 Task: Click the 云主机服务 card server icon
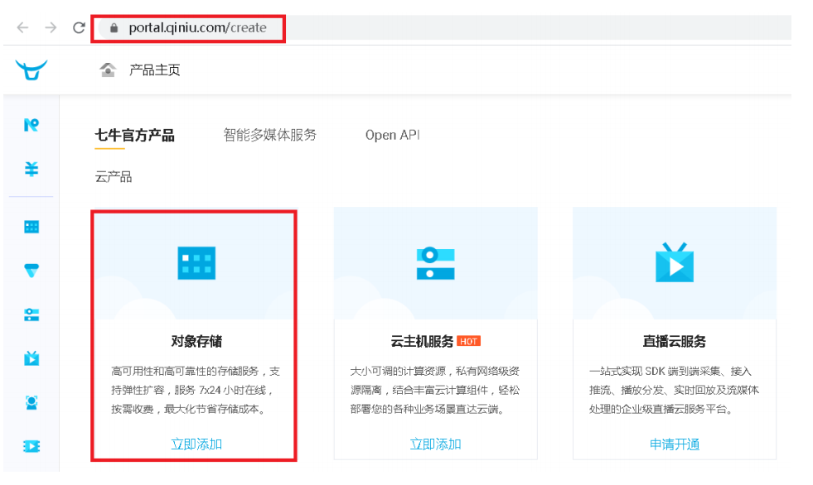[x=436, y=263]
